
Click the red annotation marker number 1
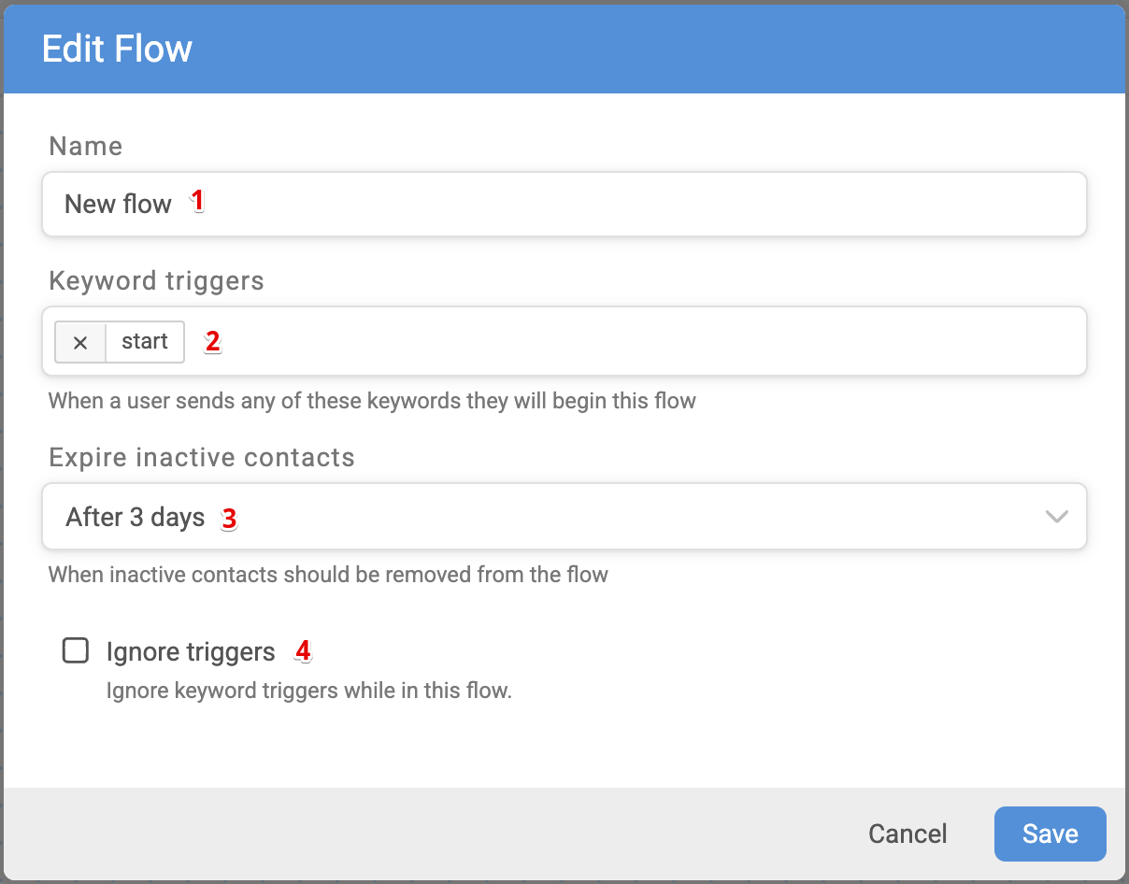pyautogui.click(x=197, y=200)
